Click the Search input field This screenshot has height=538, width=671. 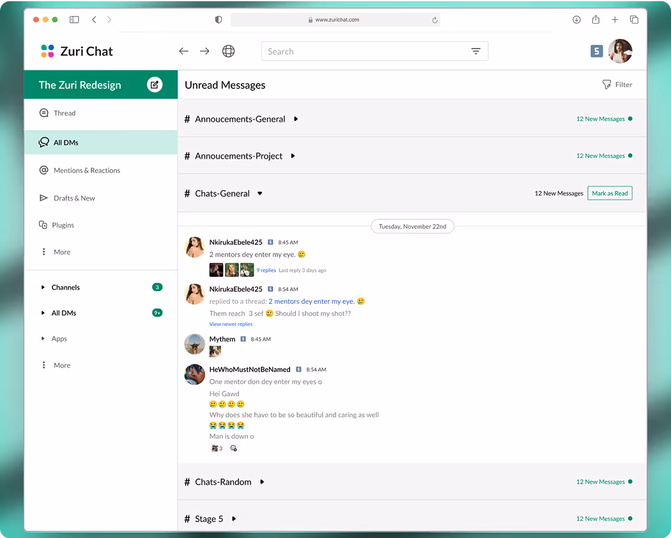375,51
